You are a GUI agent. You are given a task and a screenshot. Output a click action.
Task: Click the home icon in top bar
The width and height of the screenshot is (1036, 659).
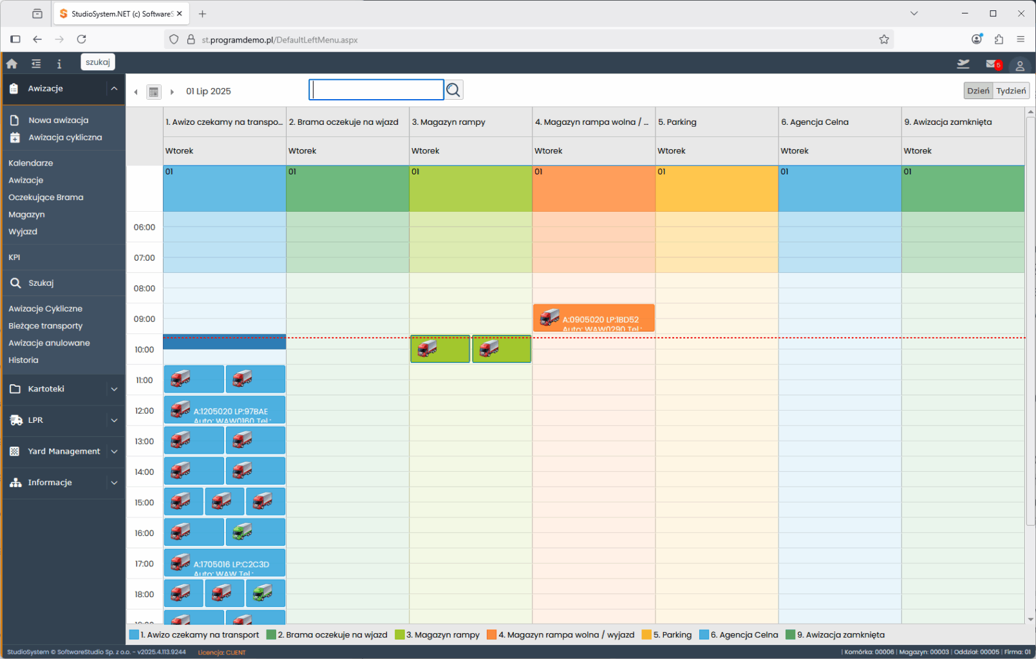click(x=12, y=64)
